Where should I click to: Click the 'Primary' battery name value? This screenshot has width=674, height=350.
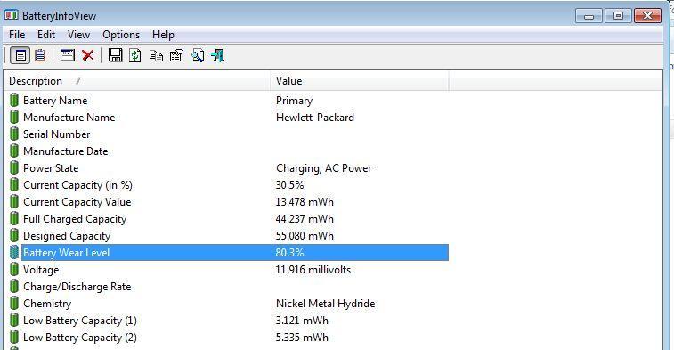(x=294, y=100)
